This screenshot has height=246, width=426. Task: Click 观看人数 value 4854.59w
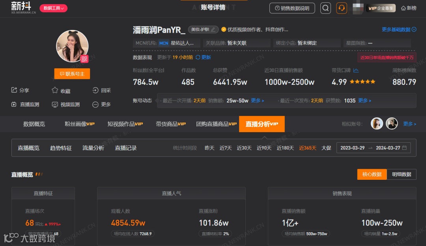pos(128,223)
